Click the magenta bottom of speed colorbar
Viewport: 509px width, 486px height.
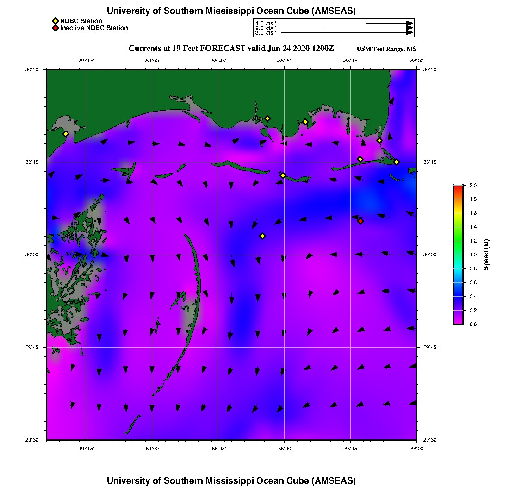point(458,321)
